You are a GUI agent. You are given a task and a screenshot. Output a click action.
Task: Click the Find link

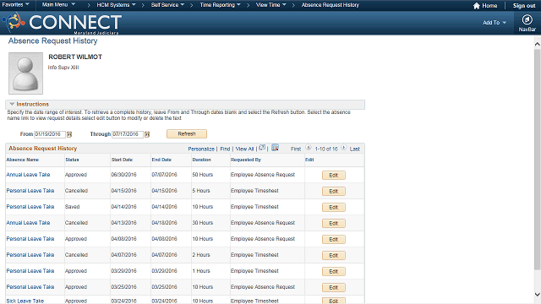point(225,149)
